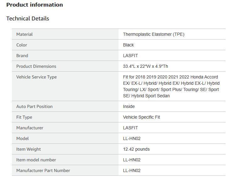Click the Technical Details subheading
Image resolution: width=233 pixels, height=183 pixels.
28,19
